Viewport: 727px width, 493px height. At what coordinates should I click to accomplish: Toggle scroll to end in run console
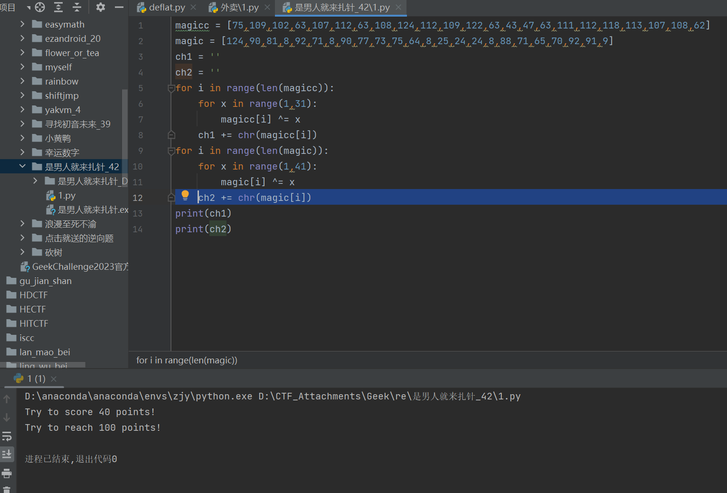tap(7, 454)
